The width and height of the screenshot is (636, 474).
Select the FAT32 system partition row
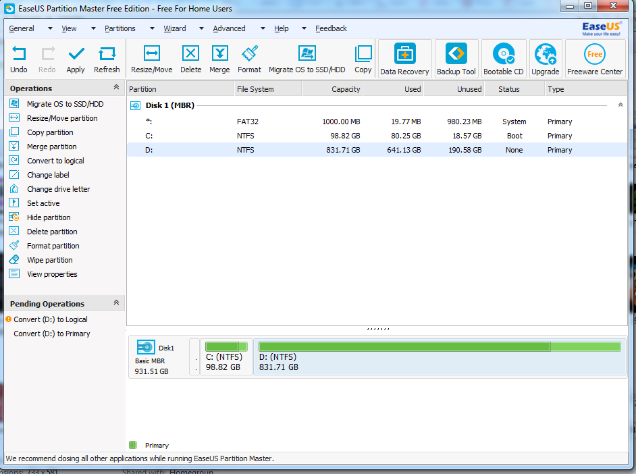(377, 122)
